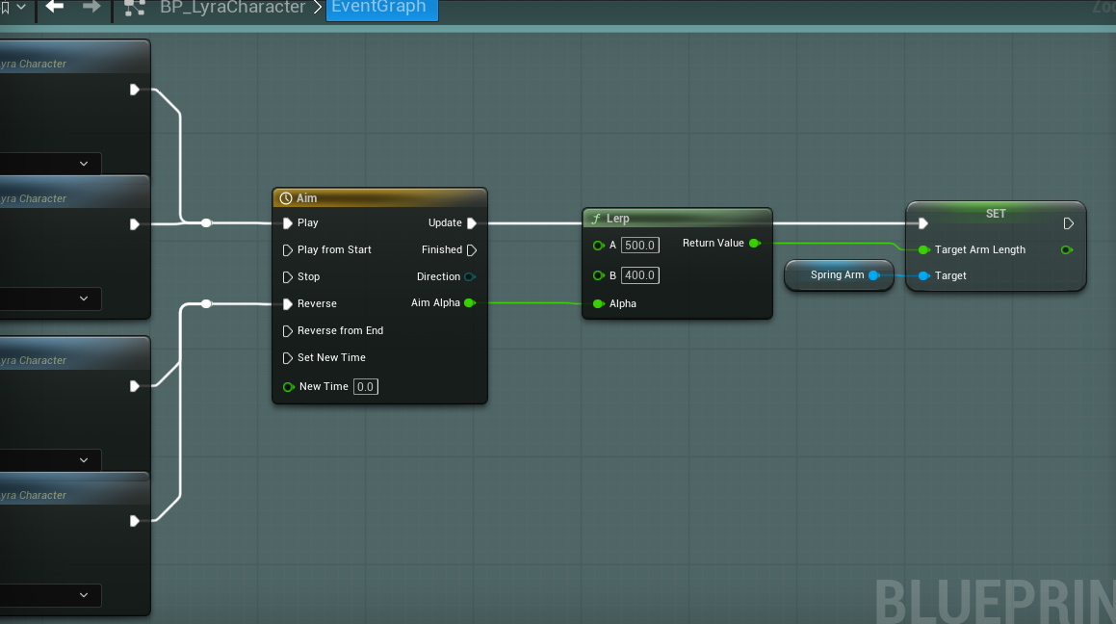Click the Play from Start execution pin
The width and height of the screenshot is (1116, 624).
(x=288, y=250)
